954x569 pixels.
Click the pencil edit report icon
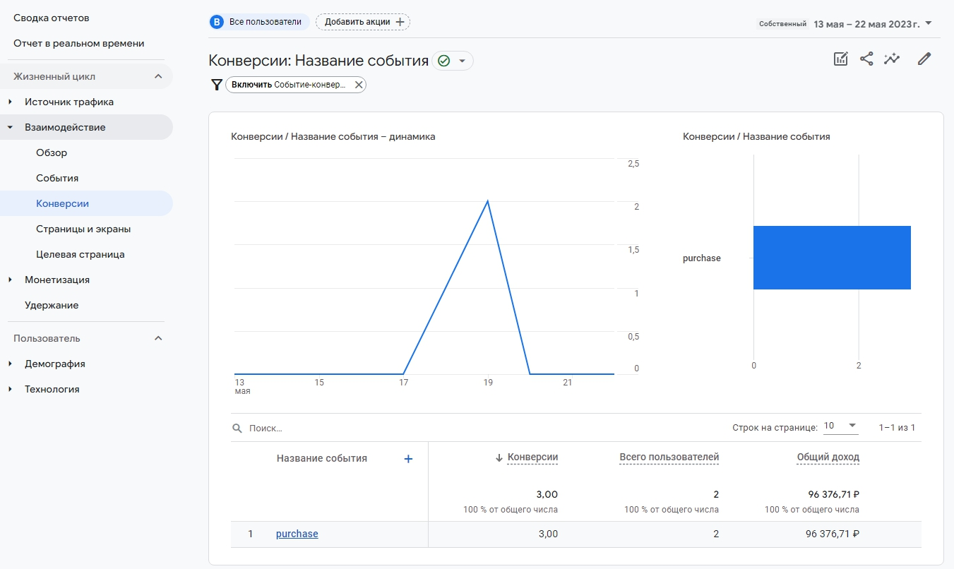coord(924,59)
